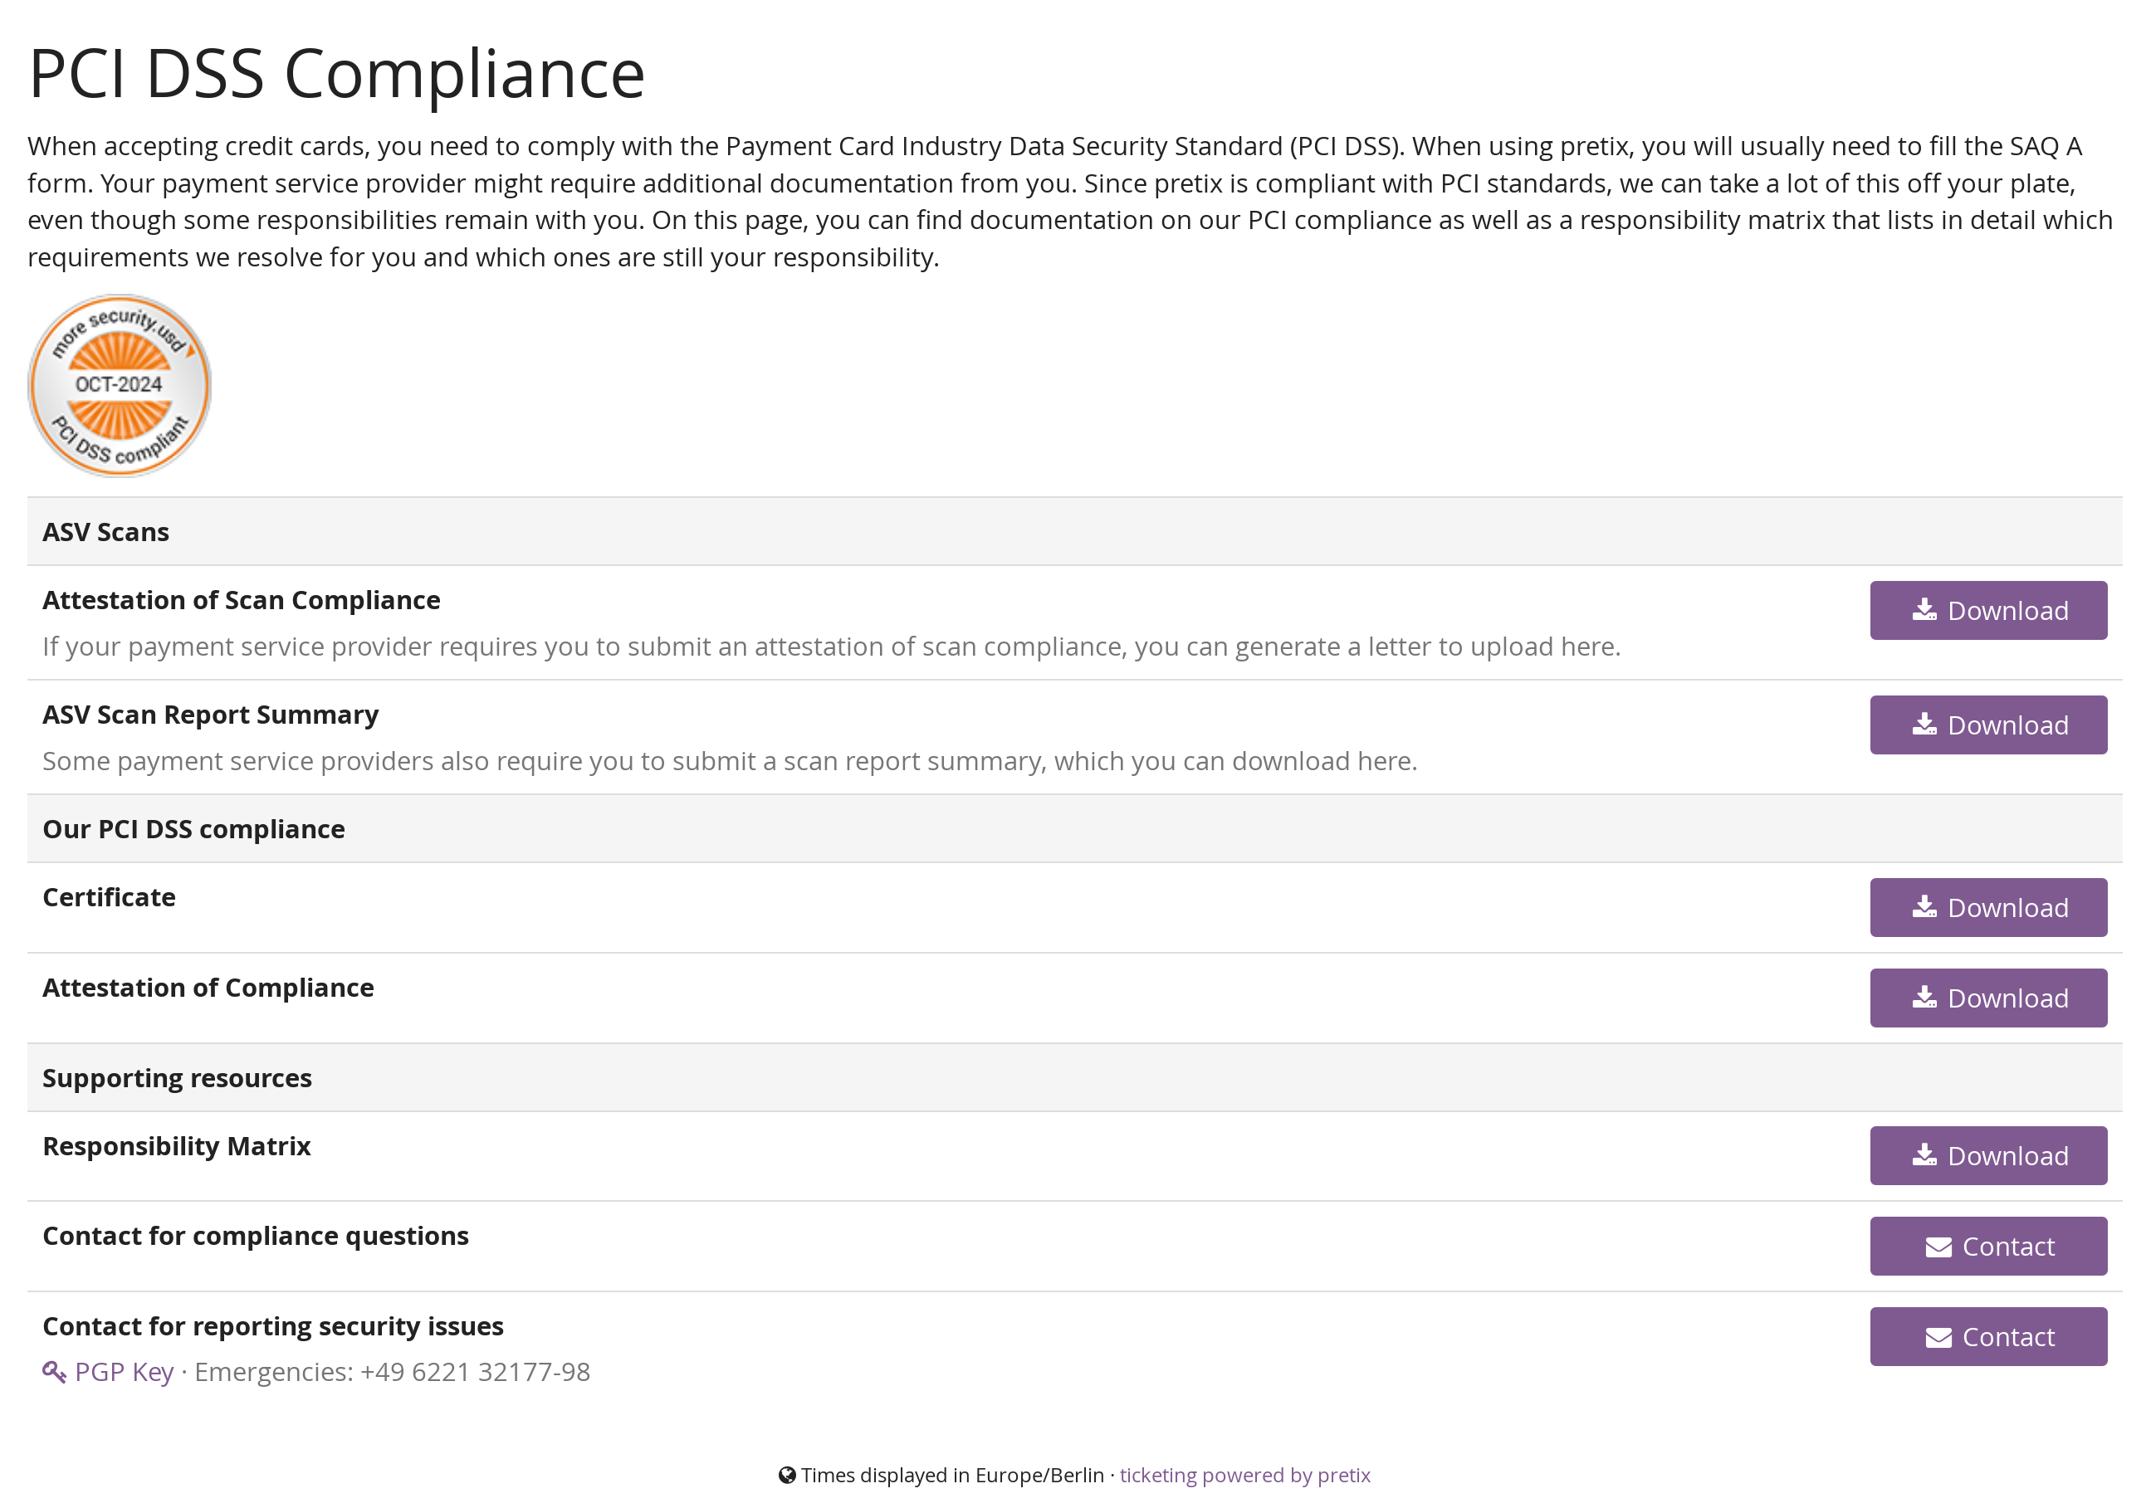The image size is (2151, 1508).
Task: Contact about reporting security issues
Action: tap(1988, 1336)
